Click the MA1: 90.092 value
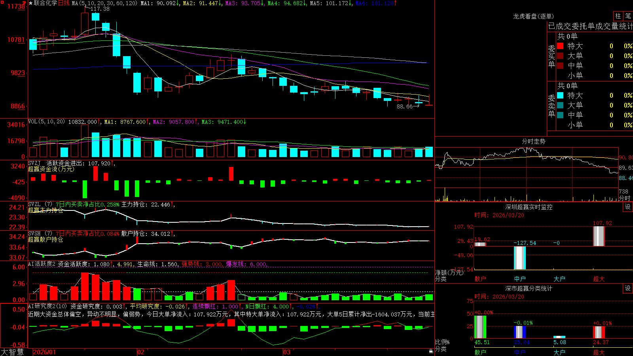633x356 pixels. [160, 3]
